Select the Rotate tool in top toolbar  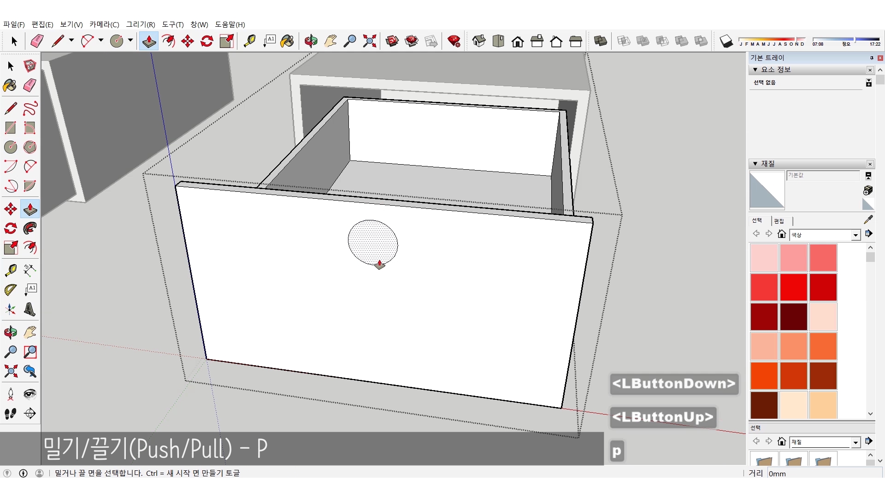[x=207, y=41]
